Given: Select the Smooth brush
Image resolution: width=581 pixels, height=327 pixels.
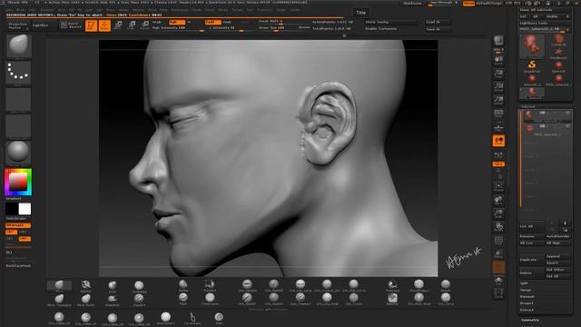Looking at the screenshot, I should [x=446, y=285].
